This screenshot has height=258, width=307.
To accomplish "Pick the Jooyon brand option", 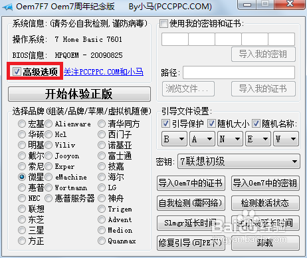I will click(49, 156).
